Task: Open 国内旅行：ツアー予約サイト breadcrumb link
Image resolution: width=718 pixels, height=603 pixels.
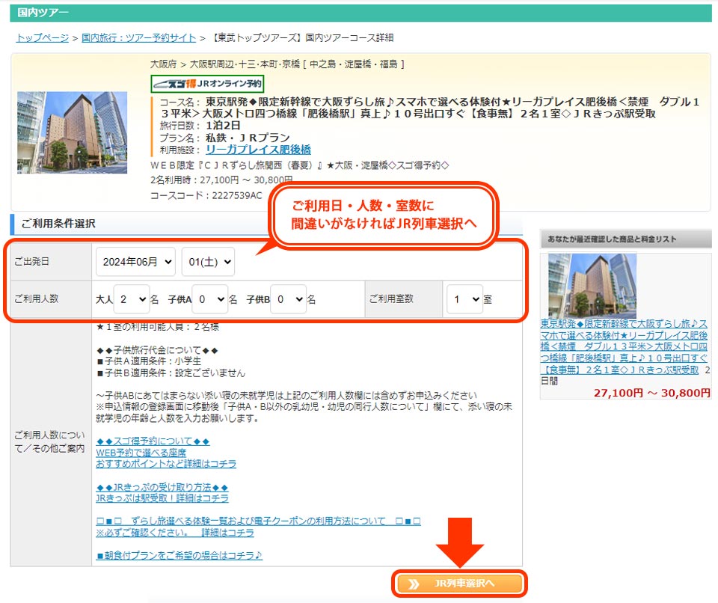Action: click(x=138, y=37)
